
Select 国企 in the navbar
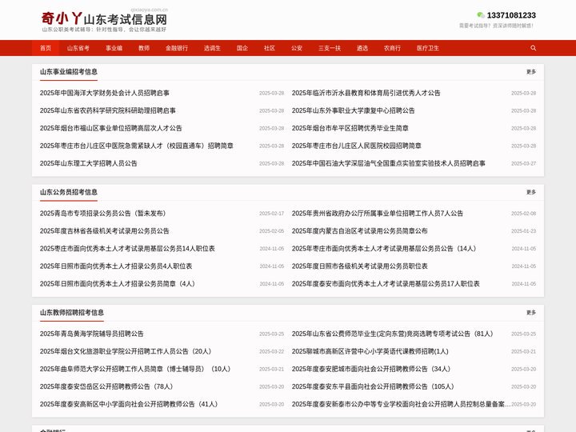242,48
